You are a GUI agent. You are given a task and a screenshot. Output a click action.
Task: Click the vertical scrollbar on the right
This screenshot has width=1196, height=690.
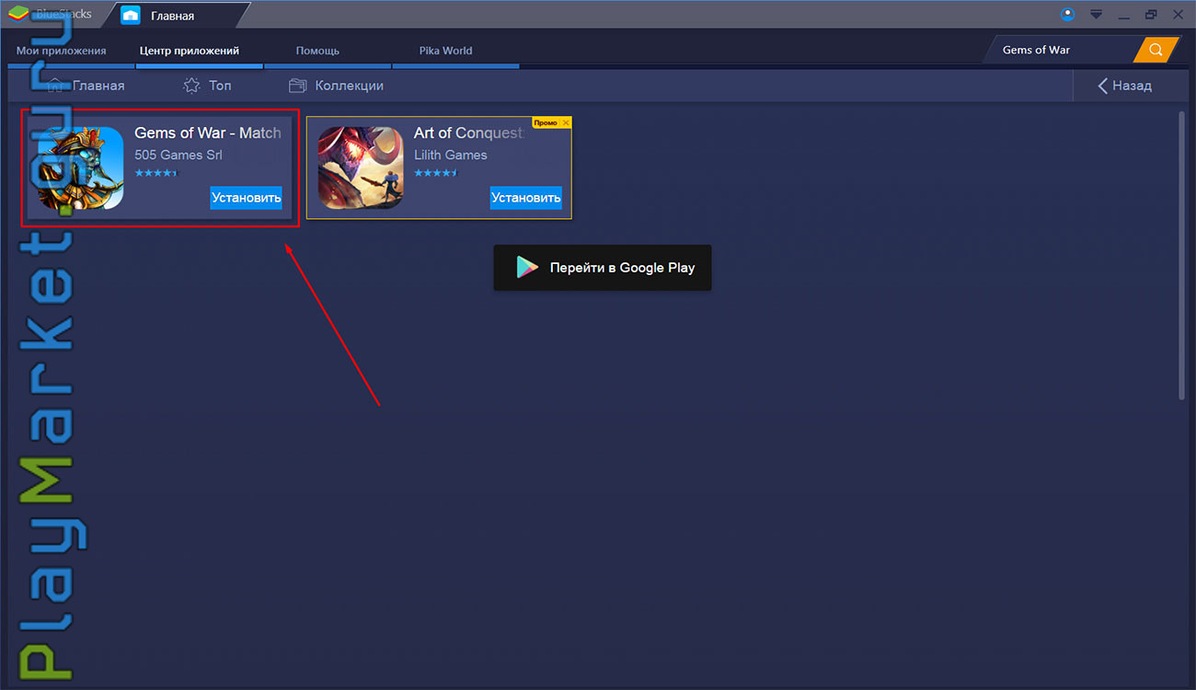[1182, 256]
